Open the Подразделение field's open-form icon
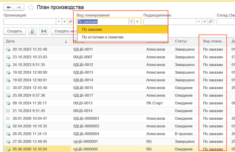Image resolution: width=235 pixels, height=152 pixels. (x=211, y=21)
